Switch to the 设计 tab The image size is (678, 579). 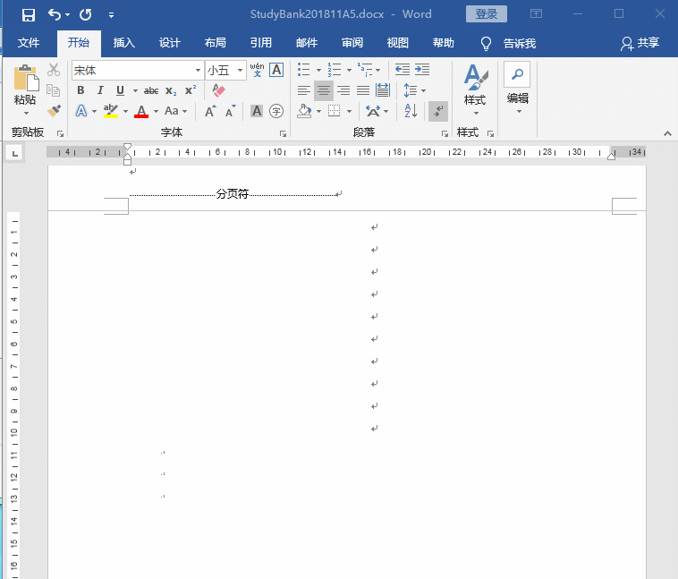tap(170, 42)
